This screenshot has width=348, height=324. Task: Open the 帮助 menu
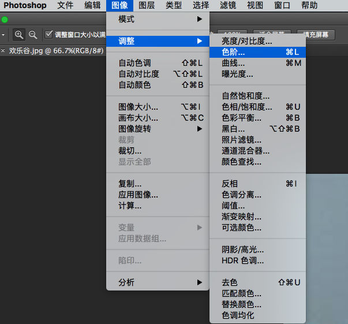[x=309, y=5]
